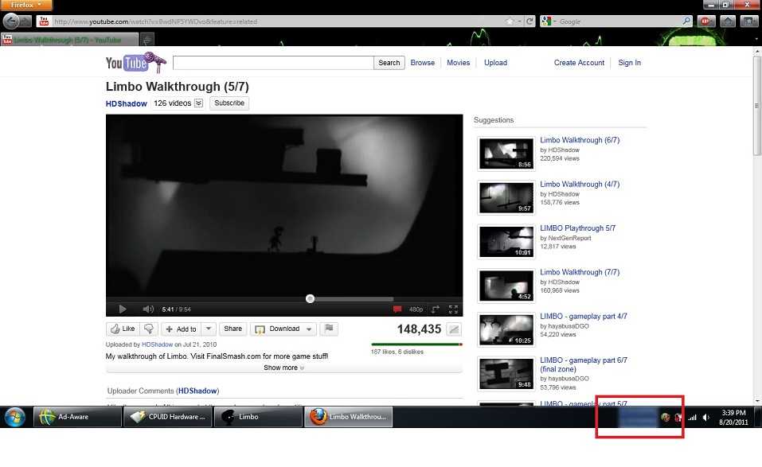Reload the page with the refresh icon
Image resolution: width=762 pixels, height=467 pixels.
[x=529, y=21]
